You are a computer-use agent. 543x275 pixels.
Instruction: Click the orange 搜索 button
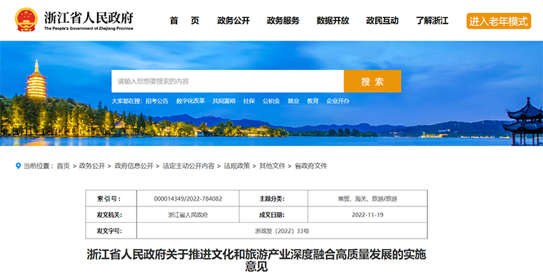click(373, 81)
